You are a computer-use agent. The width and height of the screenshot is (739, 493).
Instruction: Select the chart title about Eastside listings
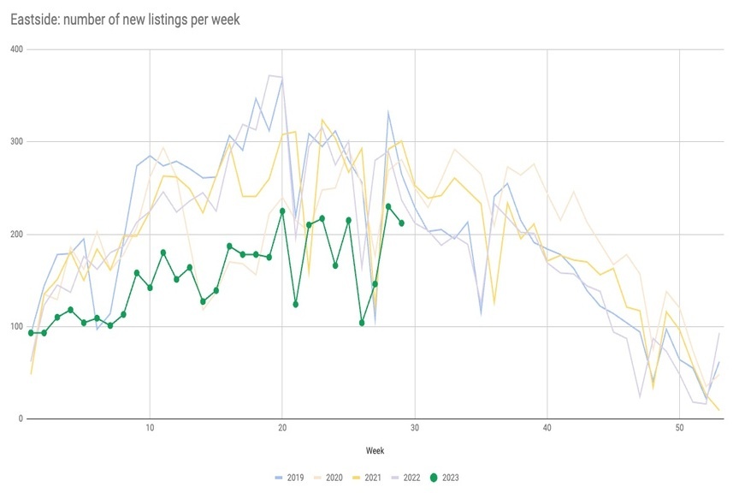(x=119, y=19)
